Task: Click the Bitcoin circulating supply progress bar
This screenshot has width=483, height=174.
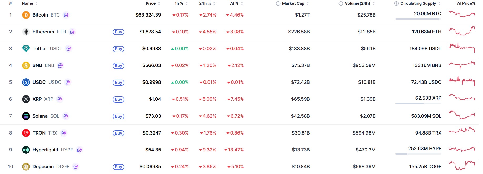Action: pyautogui.click(x=418, y=19)
